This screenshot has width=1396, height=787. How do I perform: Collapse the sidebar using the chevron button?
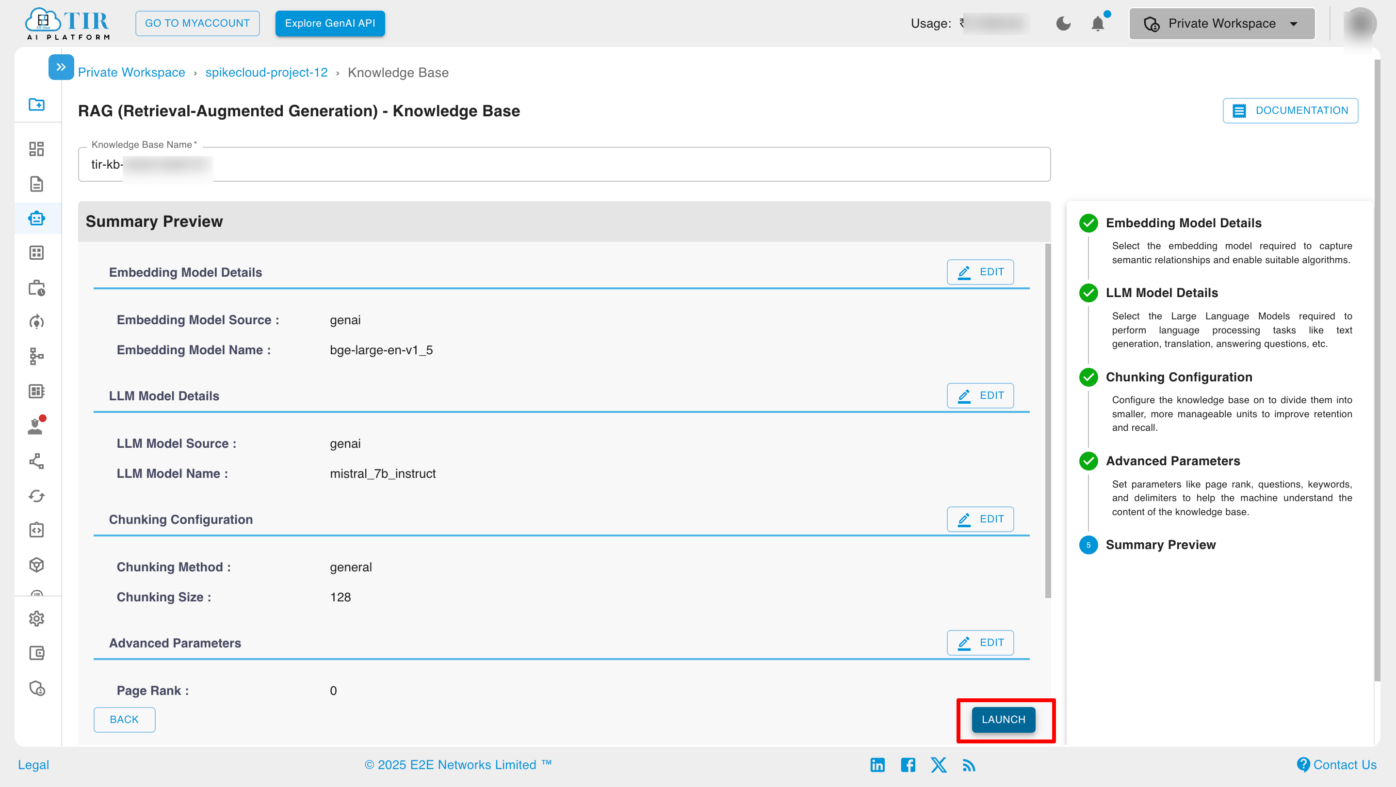[61, 66]
